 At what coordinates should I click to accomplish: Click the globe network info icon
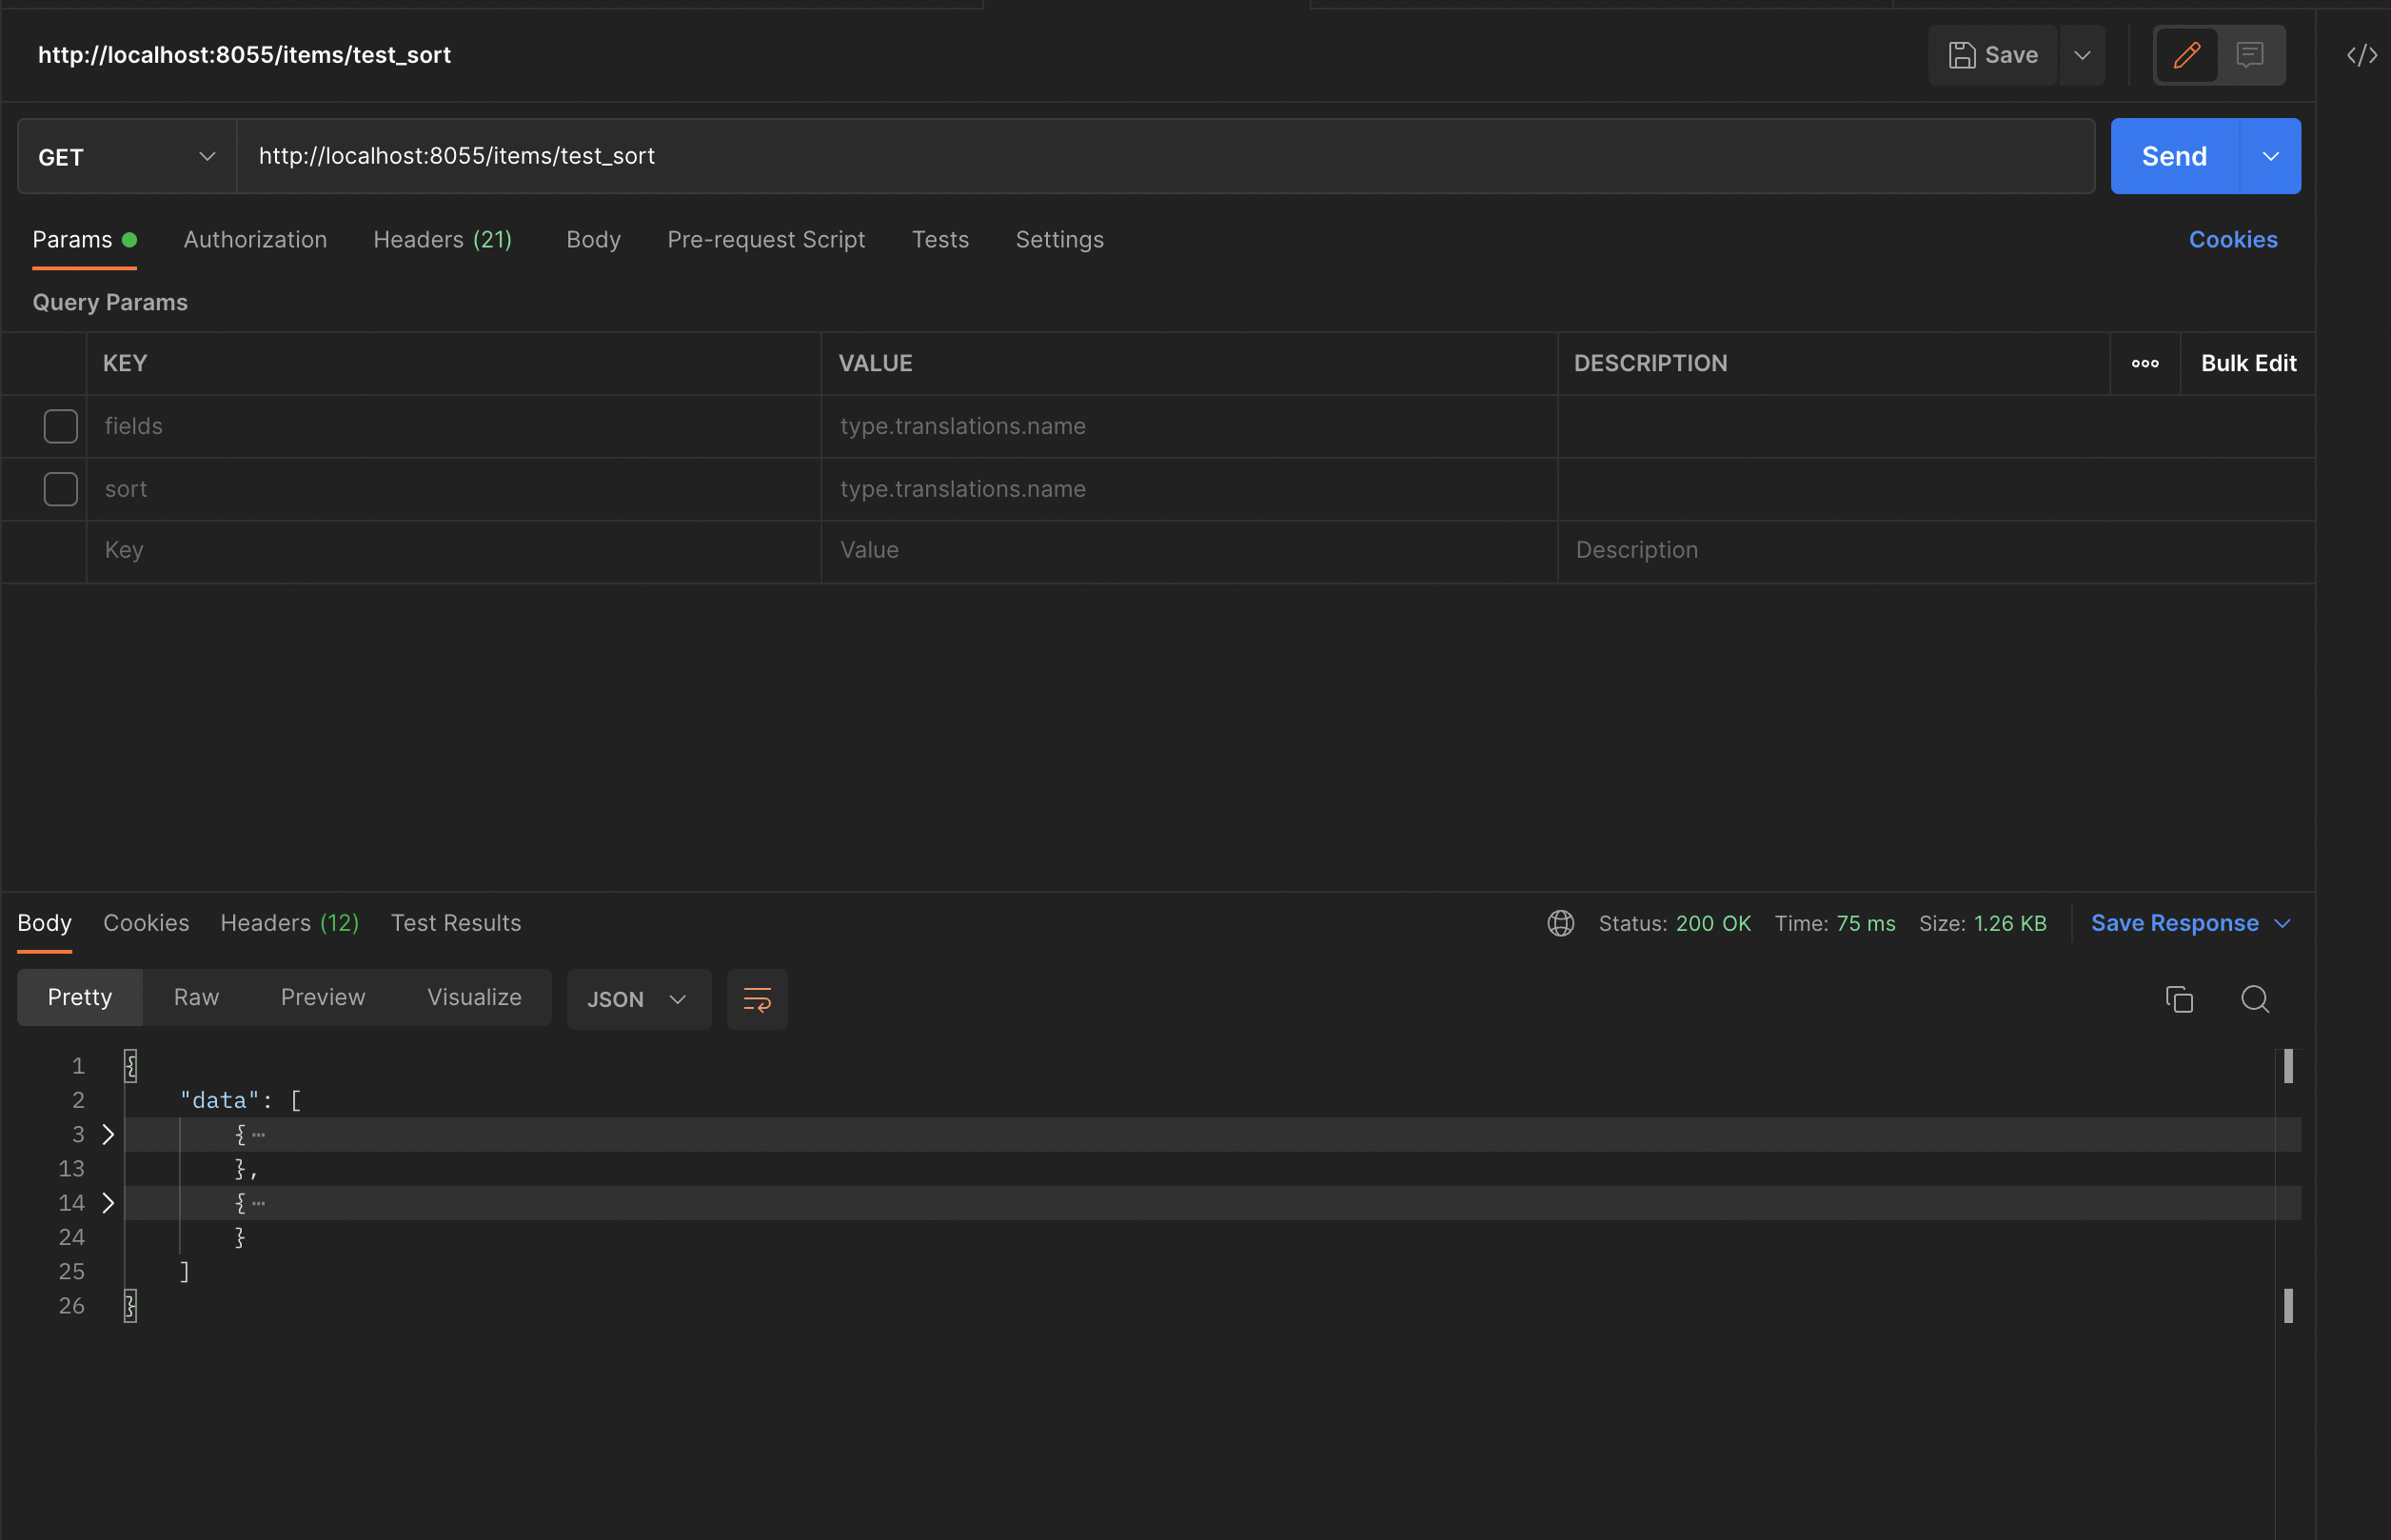1560,923
